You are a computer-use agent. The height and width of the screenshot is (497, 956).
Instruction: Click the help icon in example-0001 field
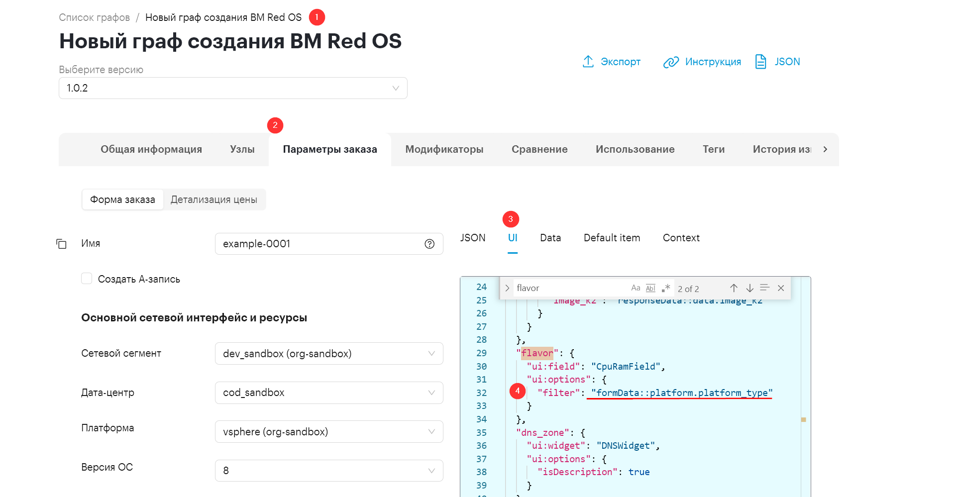[x=429, y=244]
